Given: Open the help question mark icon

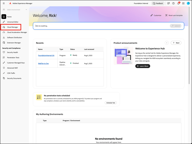Looking at the screenshot, I should (x=173, y=3).
